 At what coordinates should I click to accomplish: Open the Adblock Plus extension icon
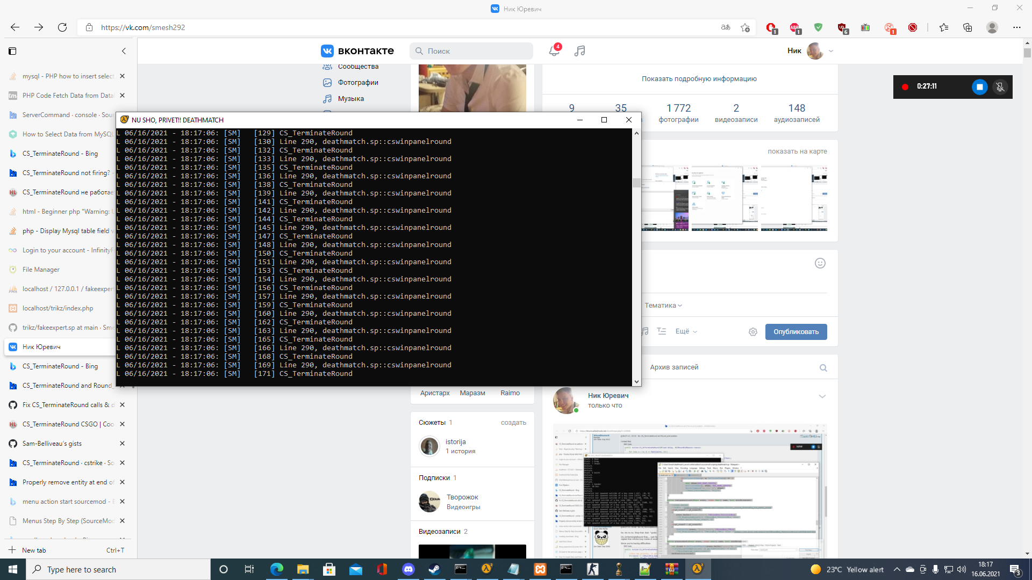click(795, 27)
